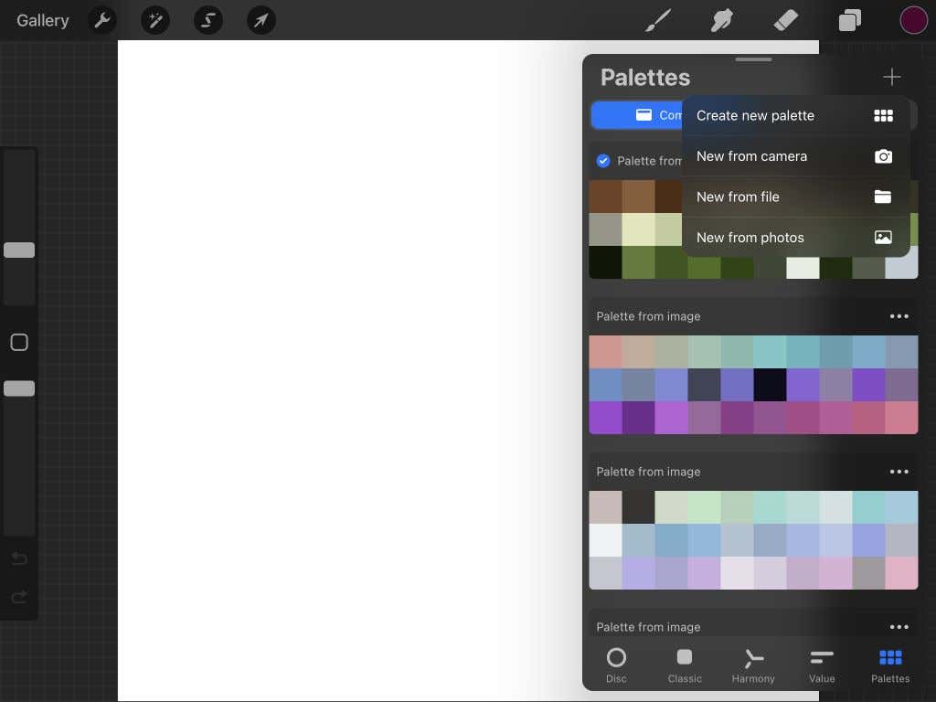Open the Layers panel
936x702 pixels.
click(849, 20)
